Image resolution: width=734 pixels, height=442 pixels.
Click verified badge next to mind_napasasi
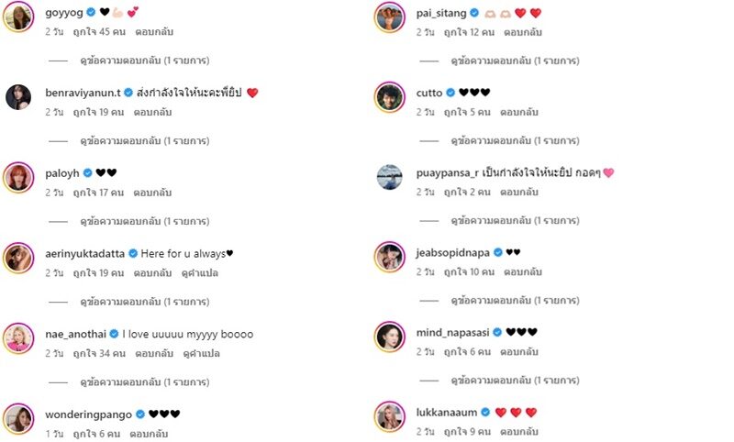(497, 332)
